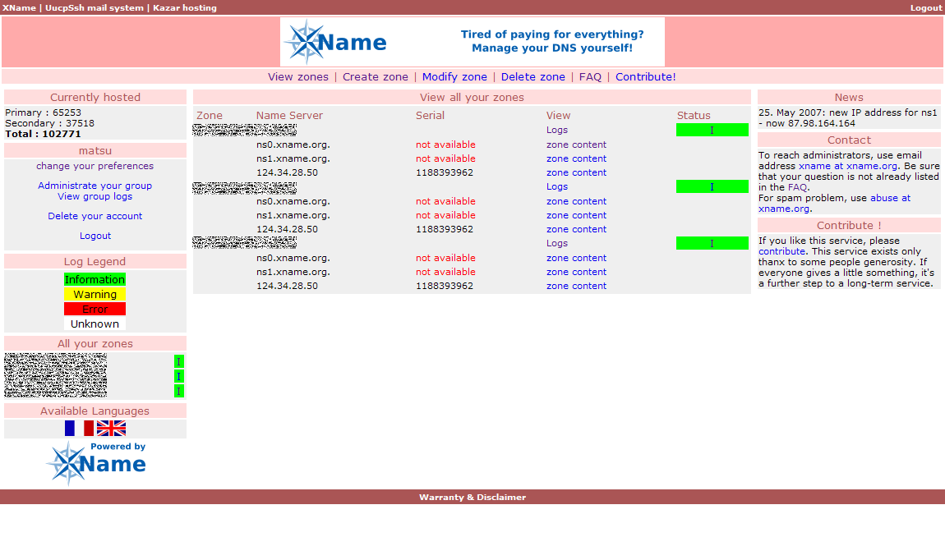Open the Delete zone page
Image resolution: width=945 pixels, height=560 pixels.
[532, 77]
